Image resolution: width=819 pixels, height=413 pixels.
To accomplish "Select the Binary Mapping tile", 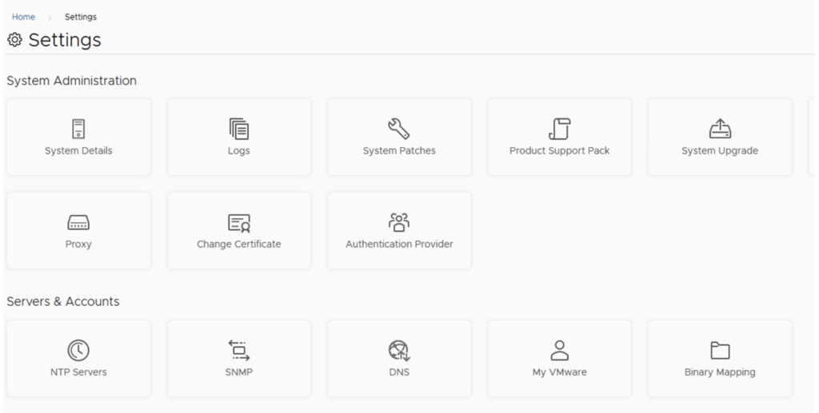I will (720, 359).
